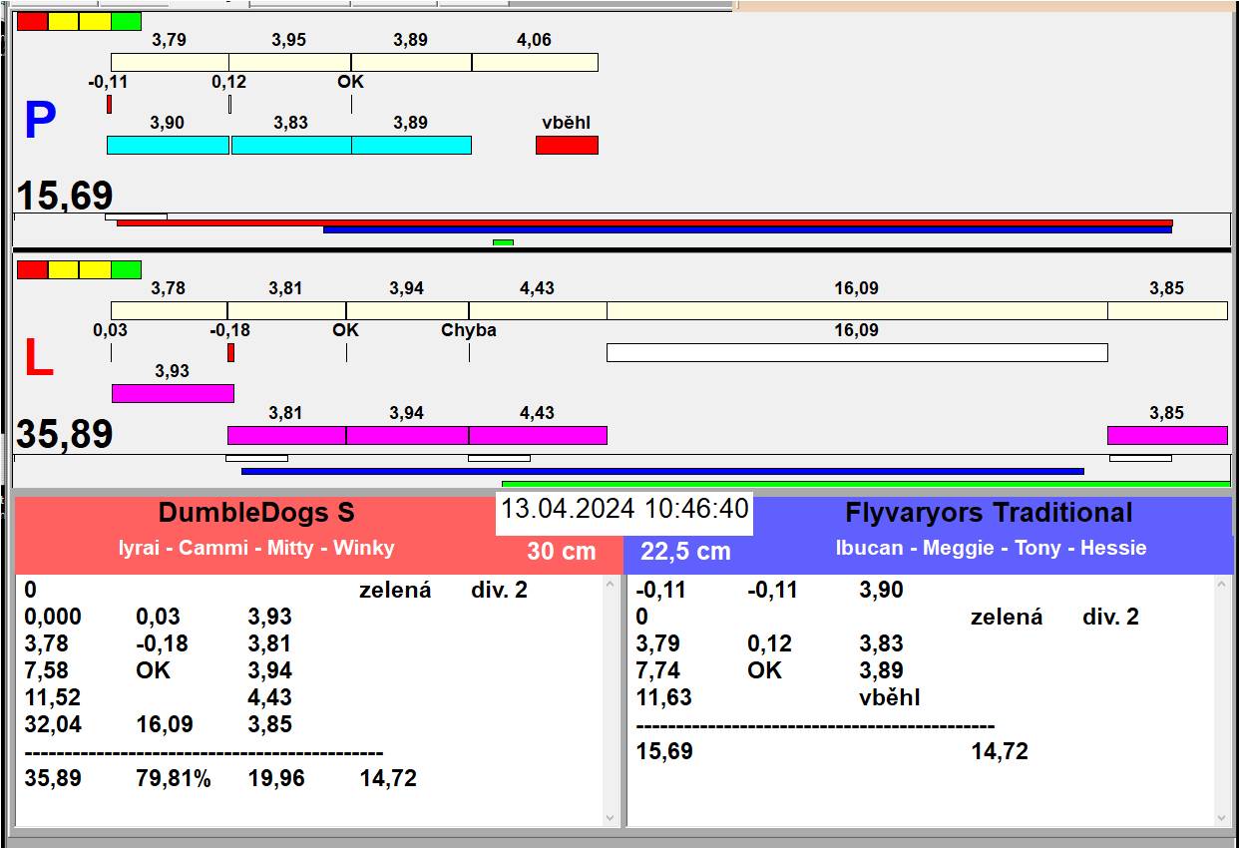Click the small green marker below lane P timeline

tap(503, 242)
